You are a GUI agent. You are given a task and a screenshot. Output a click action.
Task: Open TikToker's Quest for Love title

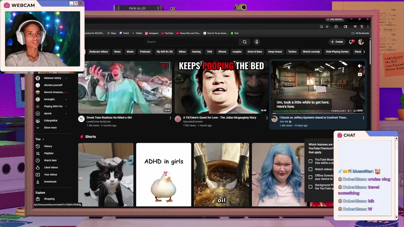(220, 118)
